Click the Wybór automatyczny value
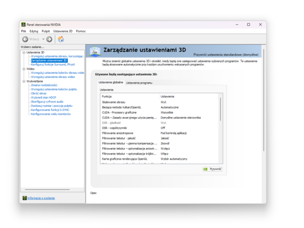The image size is (304, 228). point(174,159)
